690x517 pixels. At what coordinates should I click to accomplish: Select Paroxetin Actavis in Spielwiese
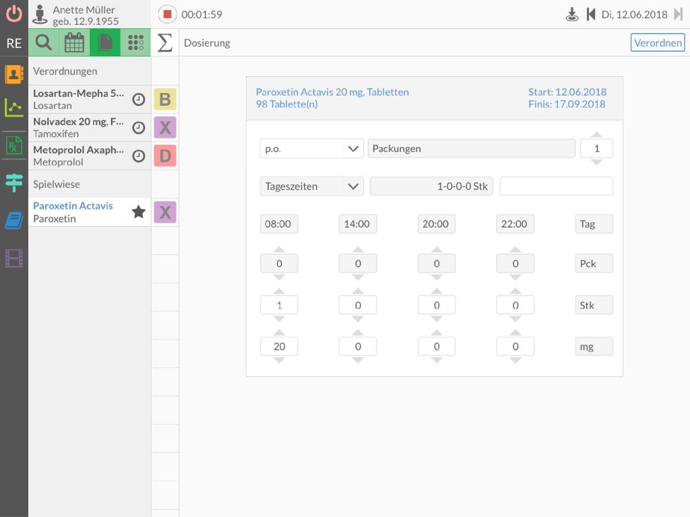[x=90, y=212]
